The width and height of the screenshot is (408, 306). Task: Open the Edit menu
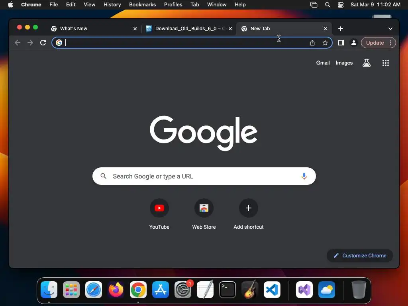point(71,5)
